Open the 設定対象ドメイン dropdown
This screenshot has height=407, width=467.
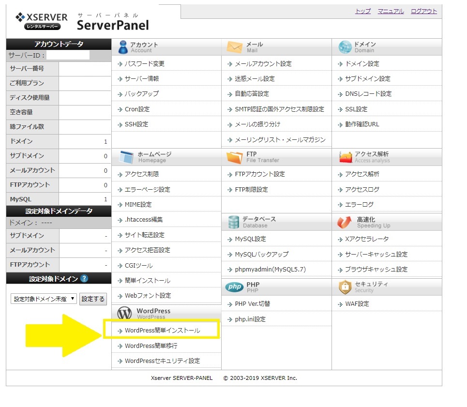tap(44, 299)
